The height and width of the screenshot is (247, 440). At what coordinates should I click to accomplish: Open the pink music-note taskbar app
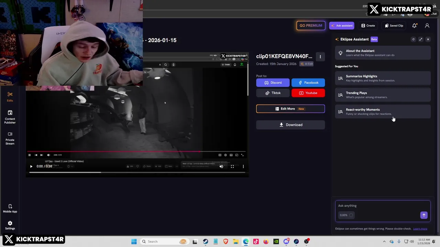(x=256, y=242)
